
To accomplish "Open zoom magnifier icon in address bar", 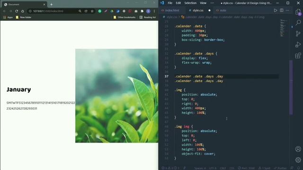I will (80, 11).
